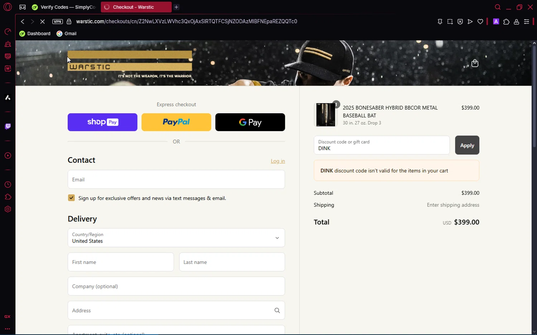Open a new tab with plus button
537x335 pixels.
coord(176,7)
